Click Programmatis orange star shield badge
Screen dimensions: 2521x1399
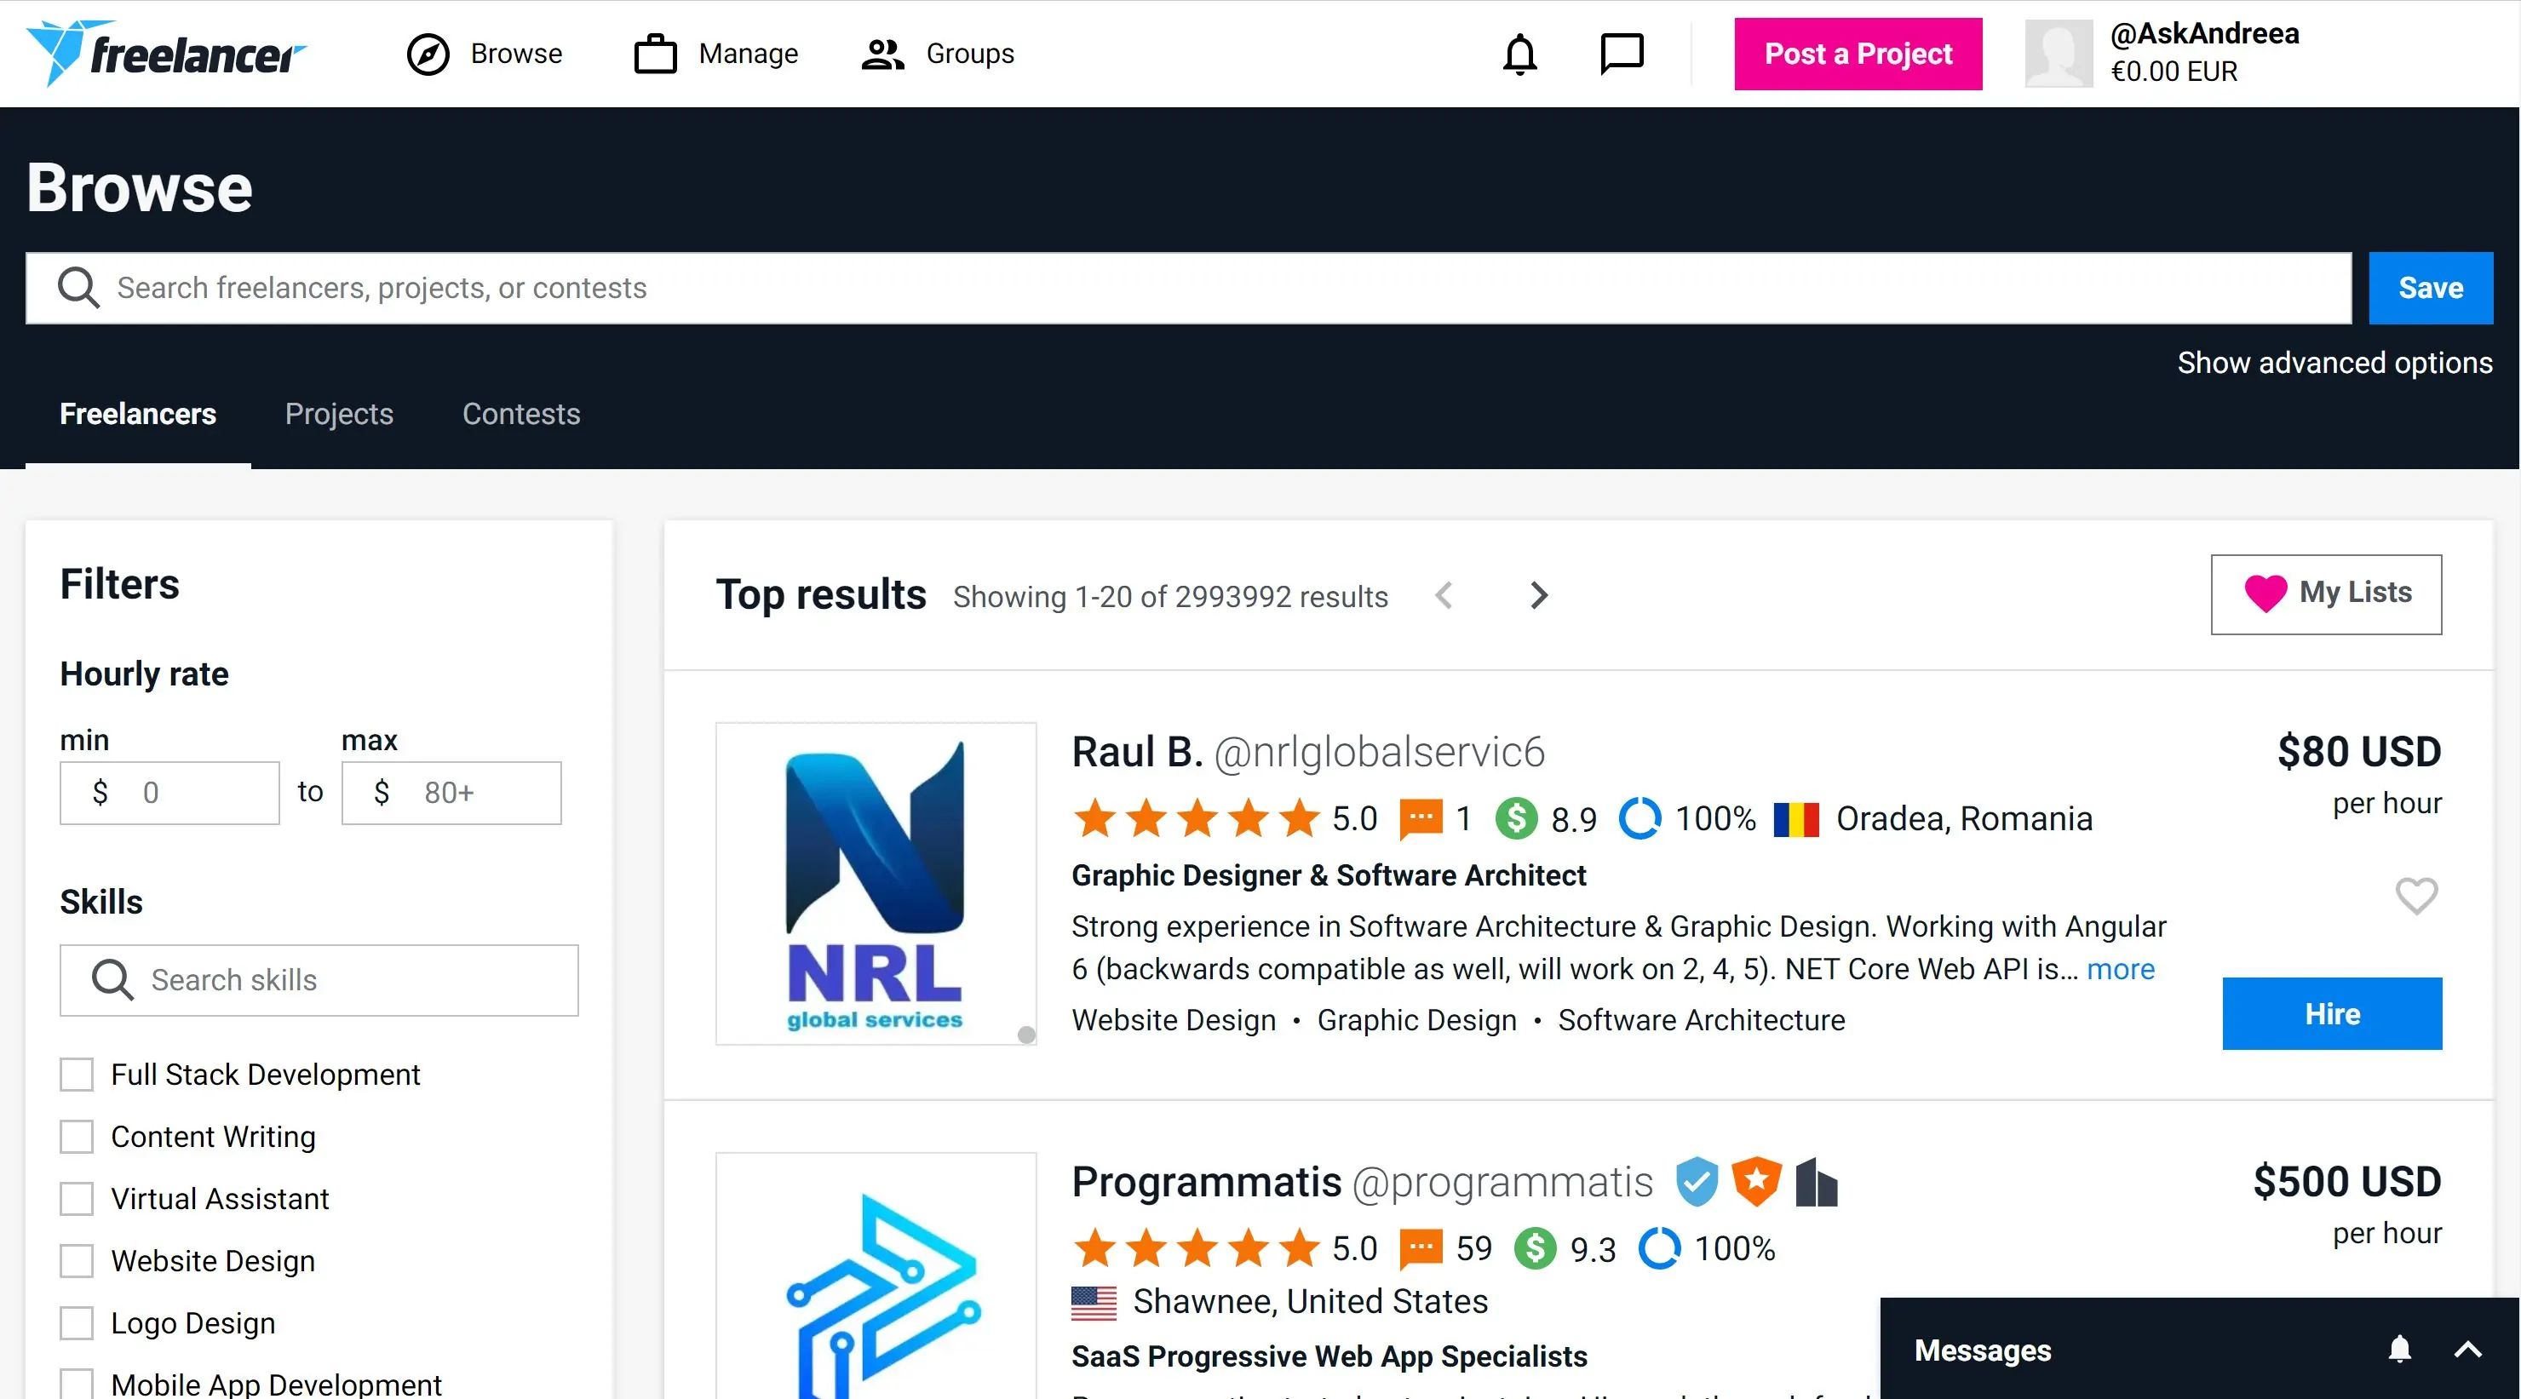(x=1755, y=1182)
